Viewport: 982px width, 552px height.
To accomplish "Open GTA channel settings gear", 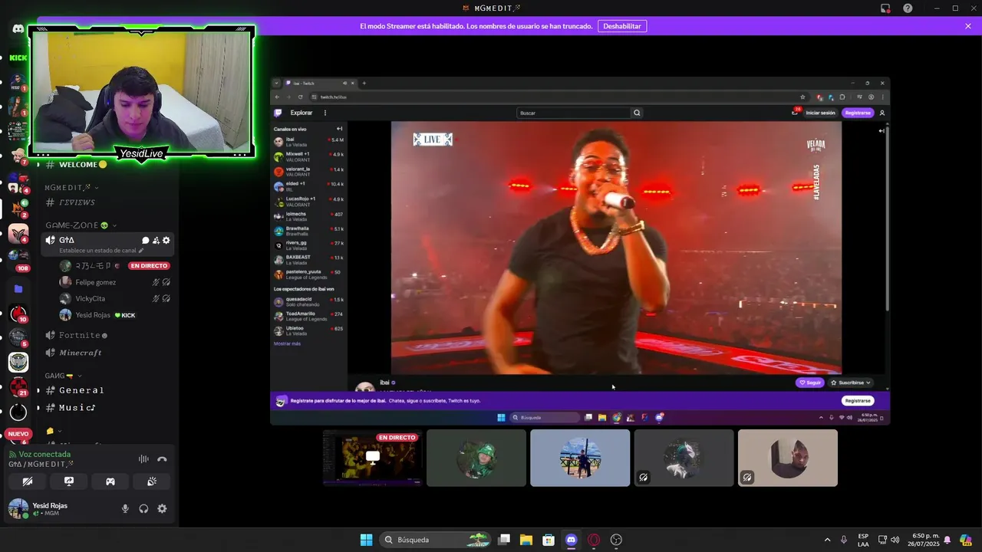I will (166, 240).
